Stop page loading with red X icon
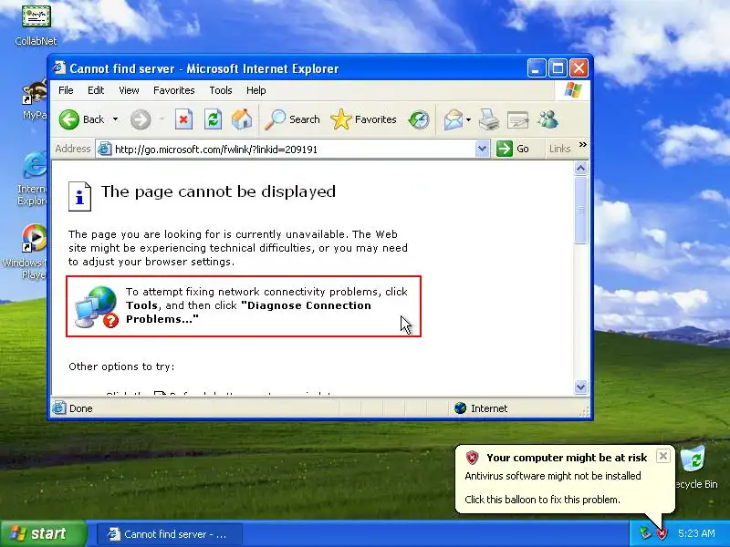The height and width of the screenshot is (547, 730). click(x=183, y=119)
